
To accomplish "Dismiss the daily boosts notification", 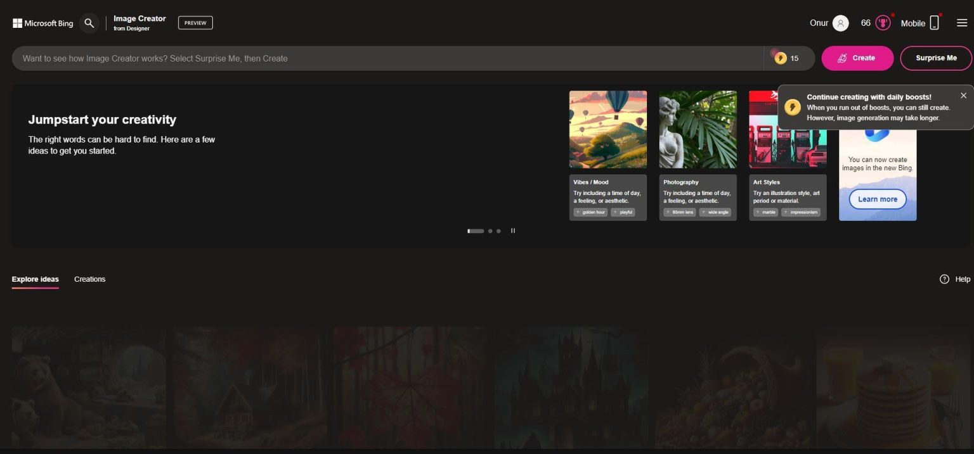I will pyautogui.click(x=963, y=96).
